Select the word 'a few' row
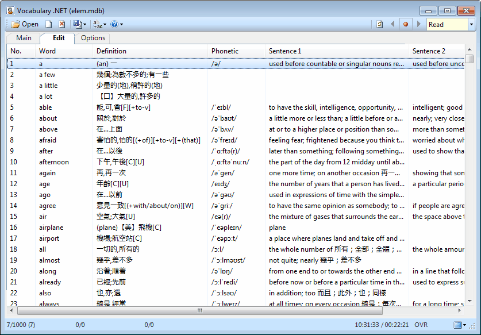Screen dimensions: 481x335 236,75
